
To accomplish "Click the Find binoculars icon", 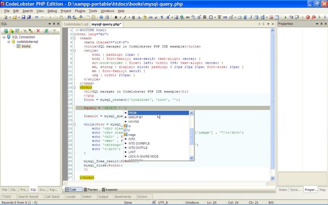I will pyautogui.click(x=69, y=17).
